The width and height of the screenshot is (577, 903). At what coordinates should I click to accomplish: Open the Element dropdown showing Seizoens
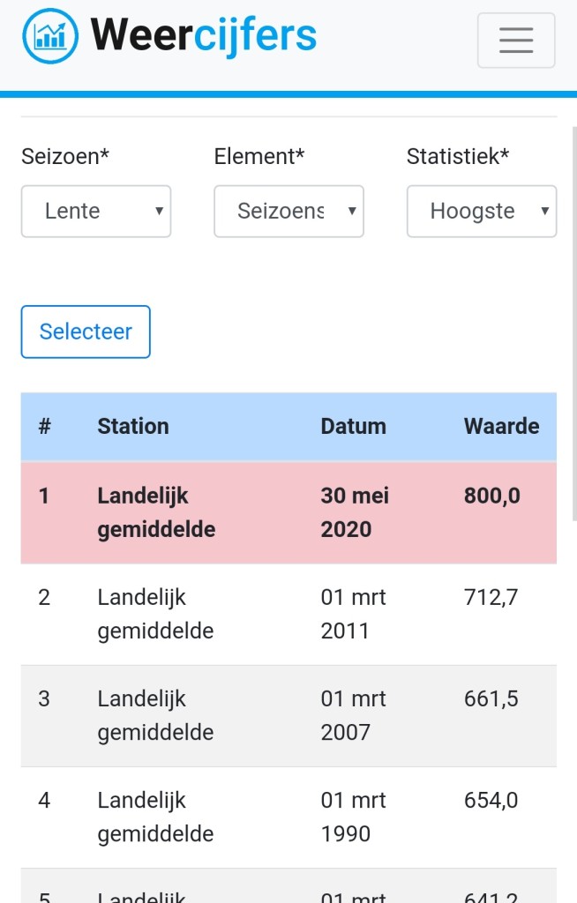288,212
